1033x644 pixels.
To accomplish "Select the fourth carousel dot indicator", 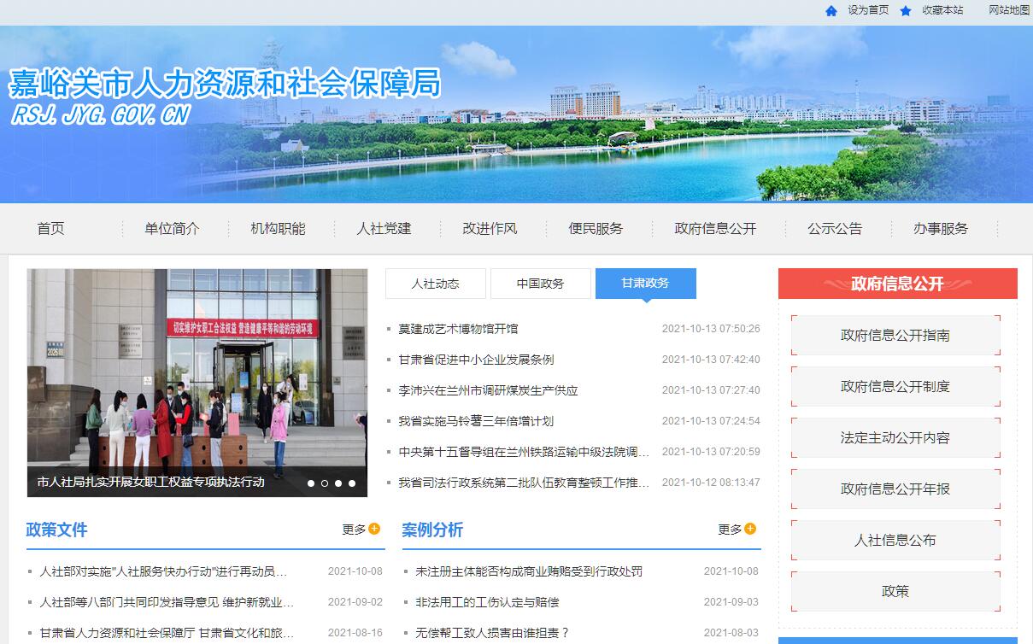I will click(x=352, y=483).
